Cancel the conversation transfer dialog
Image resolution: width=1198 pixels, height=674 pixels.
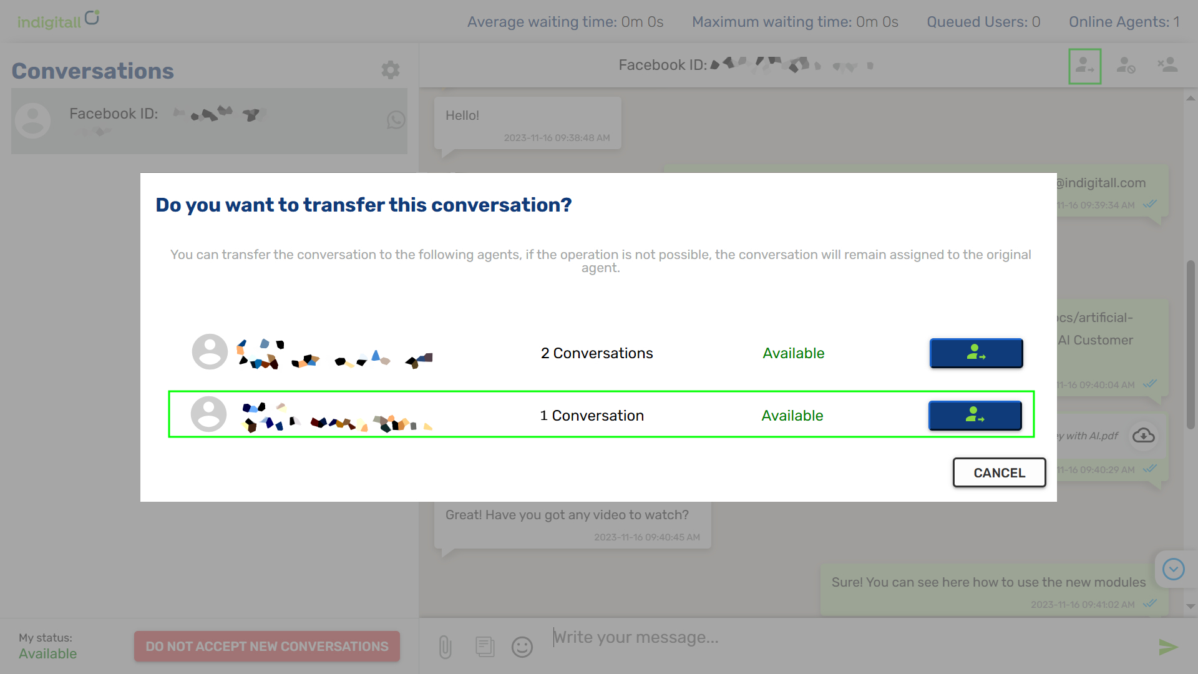click(999, 472)
